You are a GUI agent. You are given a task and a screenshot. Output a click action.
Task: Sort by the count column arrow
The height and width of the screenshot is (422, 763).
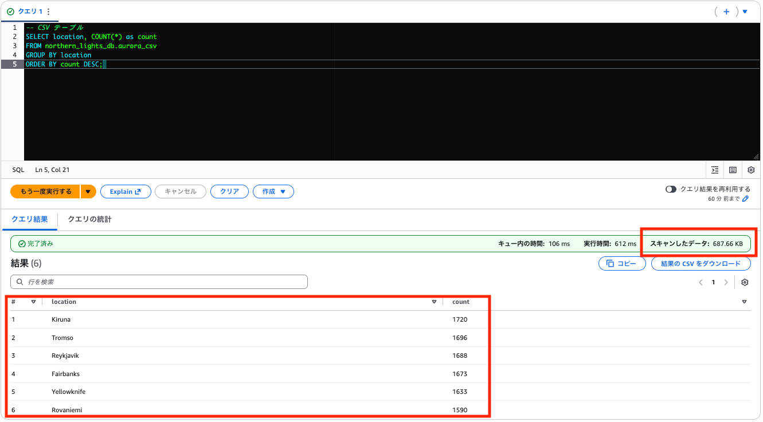(744, 302)
